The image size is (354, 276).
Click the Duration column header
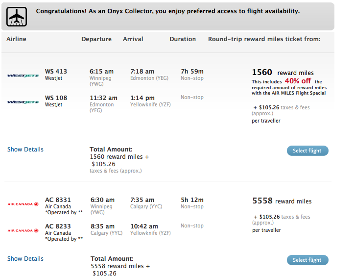(x=183, y=39)
